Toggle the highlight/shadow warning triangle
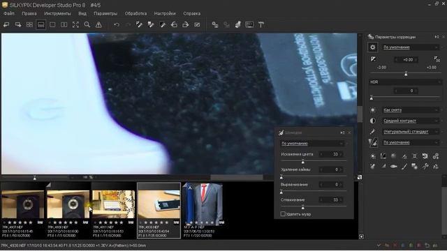 click(x=98, y=25)
